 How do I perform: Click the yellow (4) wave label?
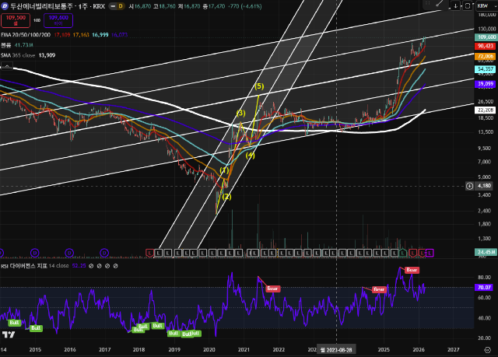point(250,156)
